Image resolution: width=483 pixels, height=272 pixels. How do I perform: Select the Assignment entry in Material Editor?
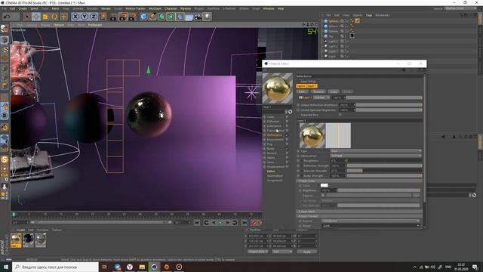(275, 181)
